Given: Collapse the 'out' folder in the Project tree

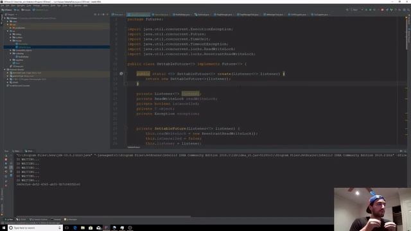Looking at the screenshot, I should (8, 24).
